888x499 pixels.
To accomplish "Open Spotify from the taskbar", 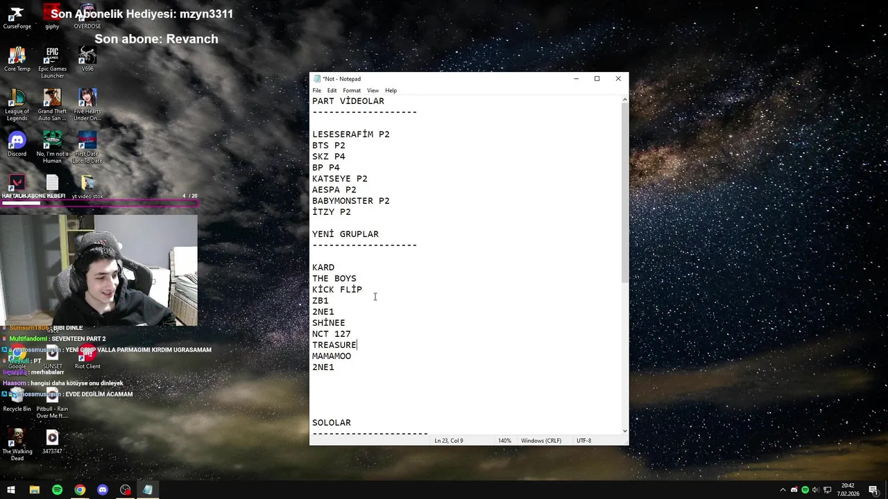I will click(x=57, y=490).
